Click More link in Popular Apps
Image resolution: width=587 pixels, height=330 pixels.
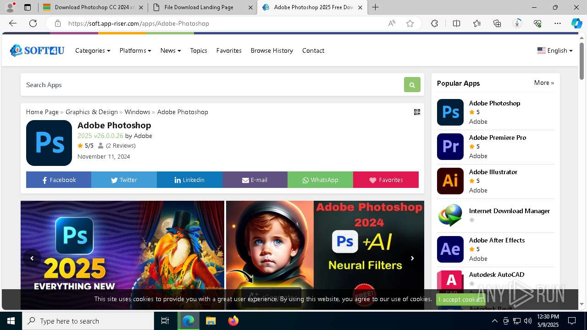pos(544,83)
